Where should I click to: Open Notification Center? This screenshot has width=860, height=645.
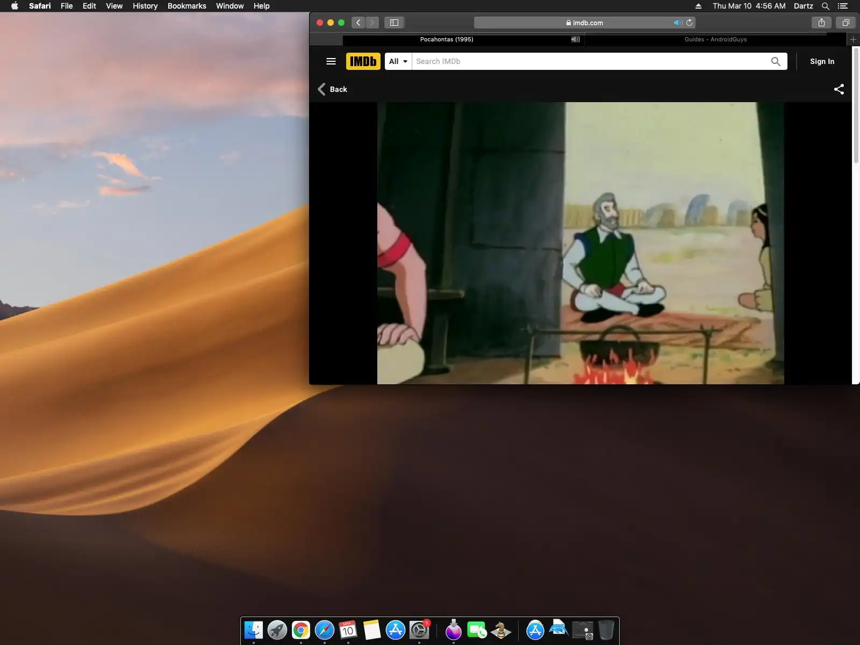coord(842,6)
